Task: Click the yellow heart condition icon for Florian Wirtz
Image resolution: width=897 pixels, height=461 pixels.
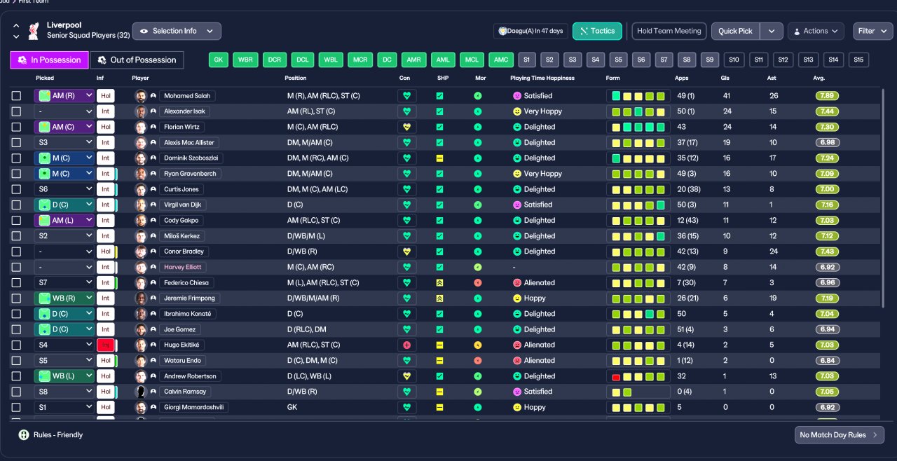Action: 407,127
